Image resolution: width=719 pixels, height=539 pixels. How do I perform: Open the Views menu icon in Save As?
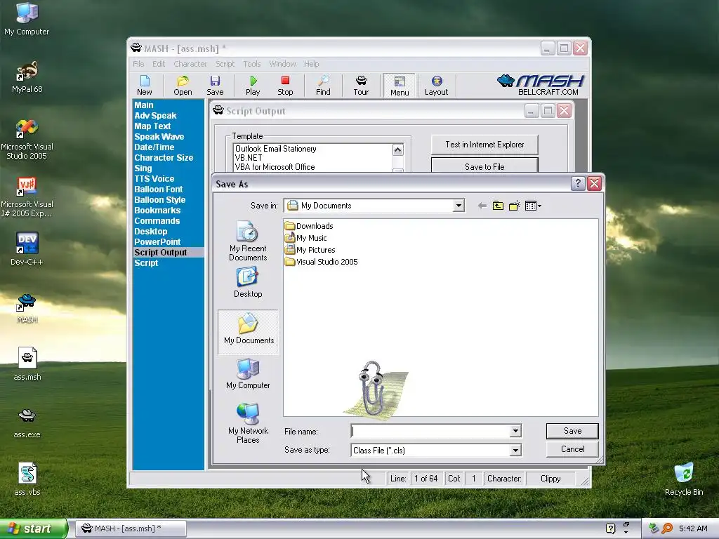(533, 206)
